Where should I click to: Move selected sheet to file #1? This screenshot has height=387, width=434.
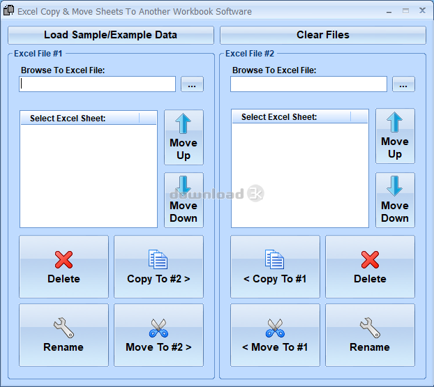[x=275, y=335]
